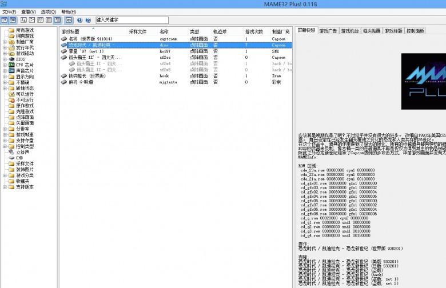
Task: Expand the 发行年代 tree node
Action: click(5, 47)
